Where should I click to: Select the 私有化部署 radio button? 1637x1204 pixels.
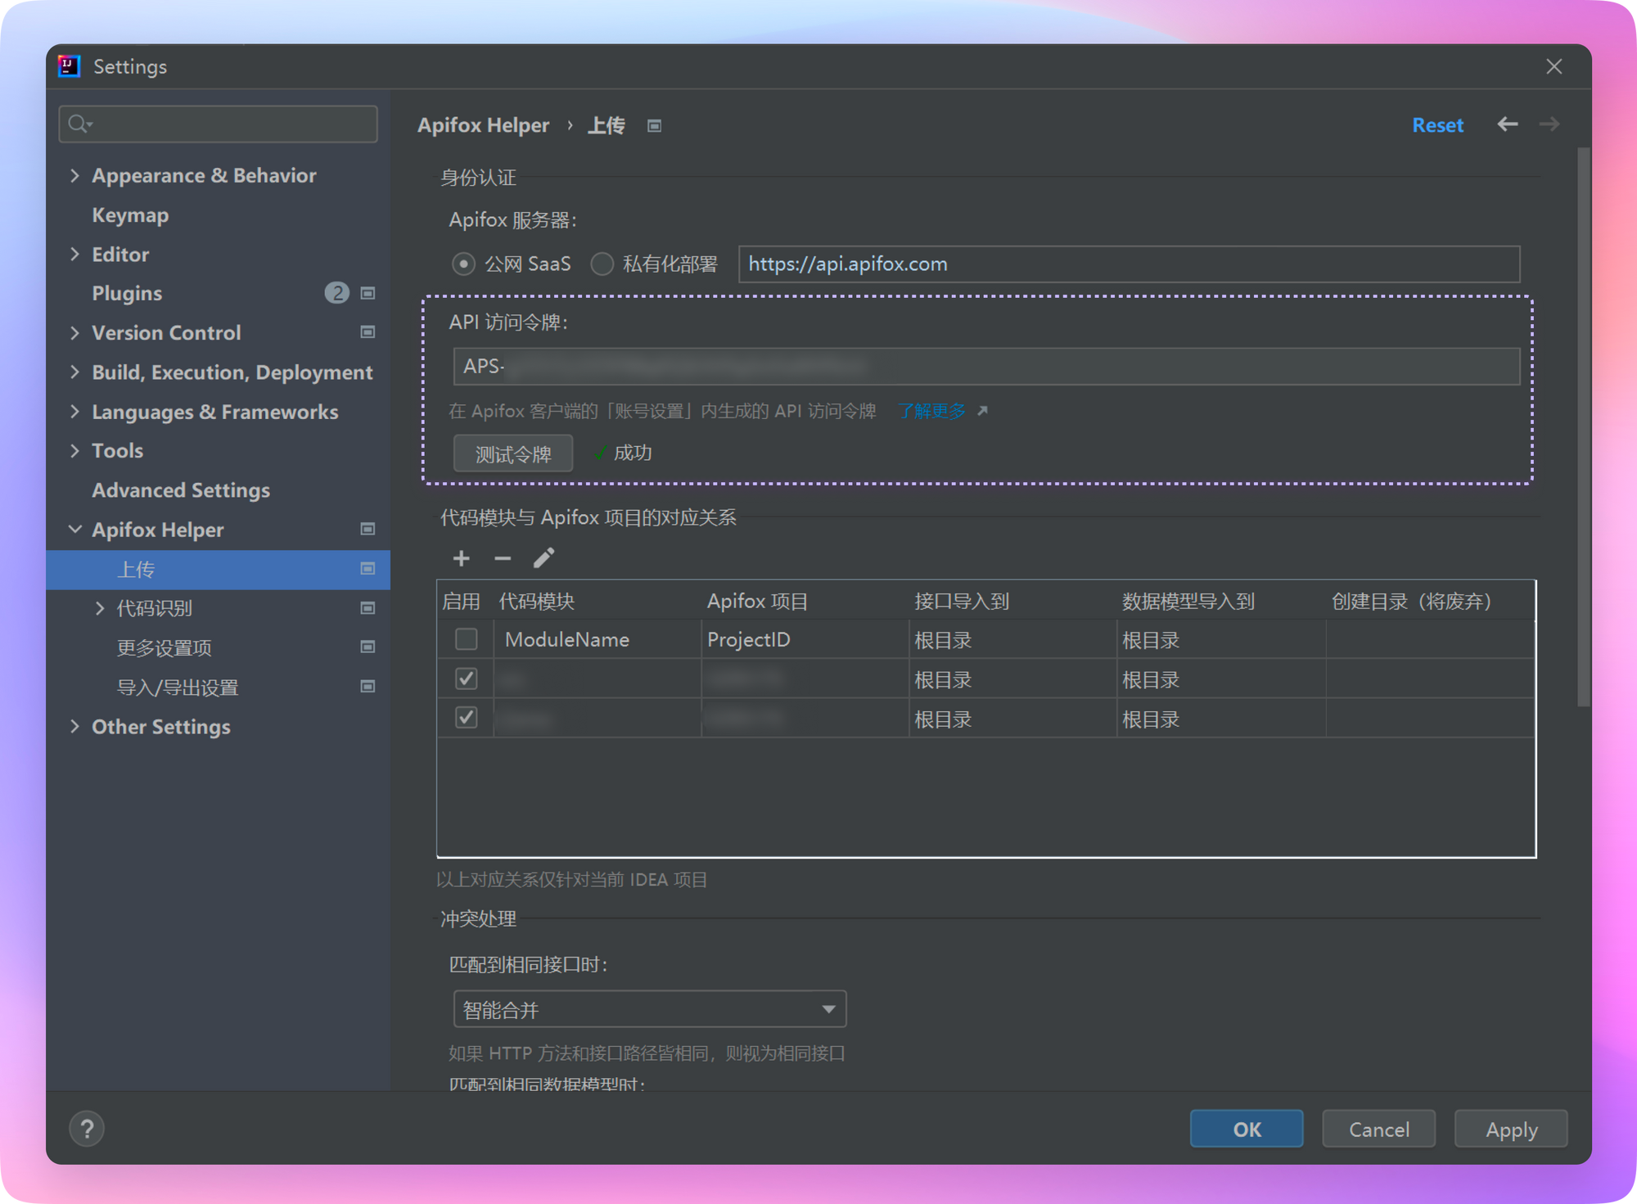(602, 264)
